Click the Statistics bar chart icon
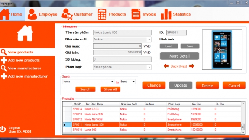Image resolution: width=249 pixels, height=140 pixels. (166, 14)
